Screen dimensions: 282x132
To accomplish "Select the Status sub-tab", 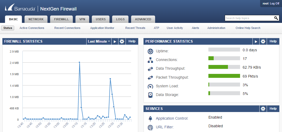I will [8, 28].
